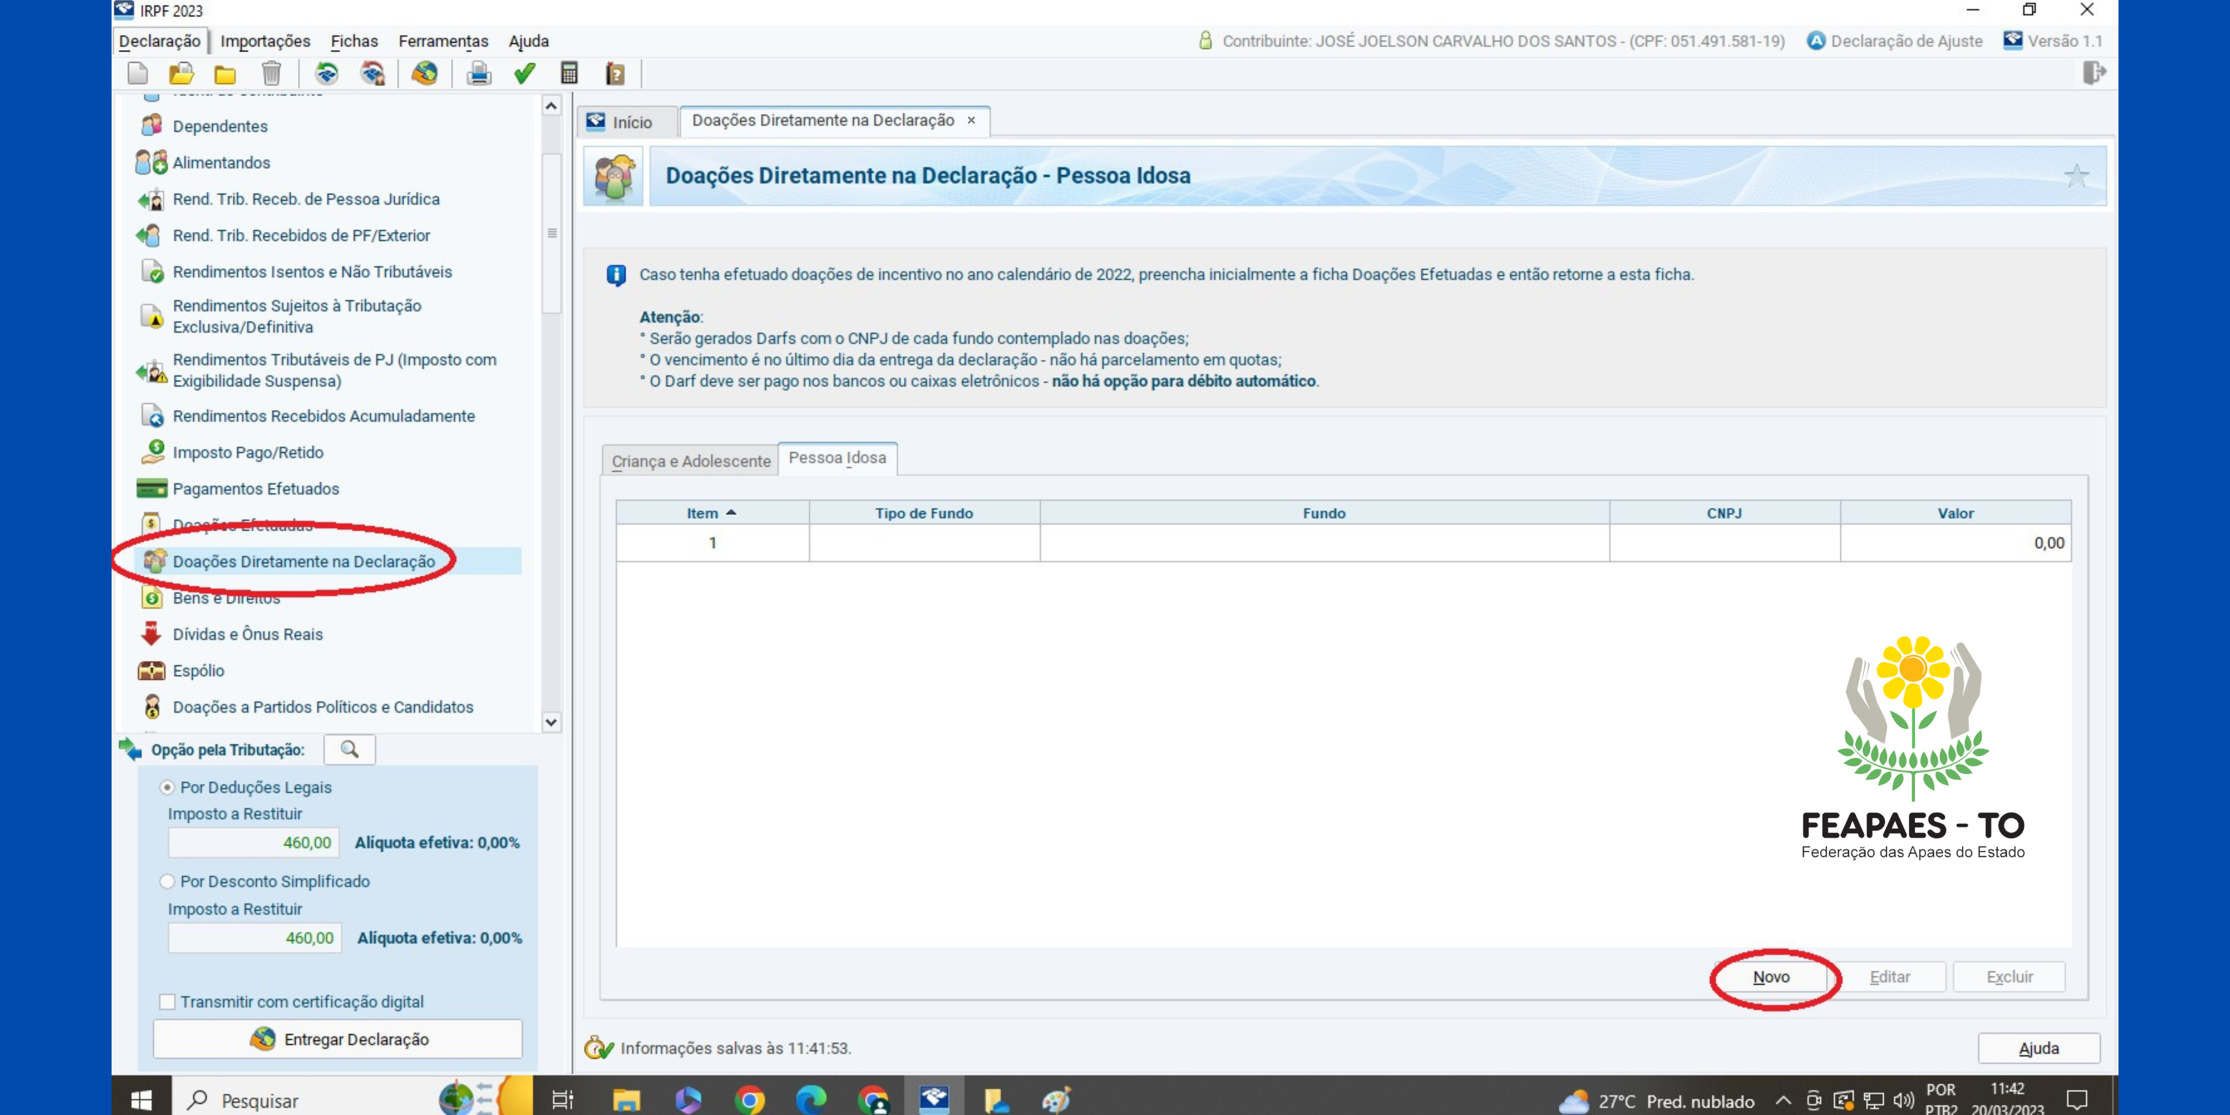2230x1115 pixels.
Task: Open File Explorer from the taskbar
Action: click(626, 1100)
